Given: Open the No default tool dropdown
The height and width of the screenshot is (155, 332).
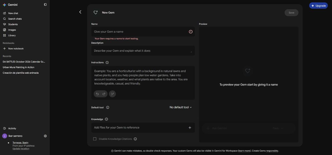Looking at the screenshot, I should pos(181,107).
